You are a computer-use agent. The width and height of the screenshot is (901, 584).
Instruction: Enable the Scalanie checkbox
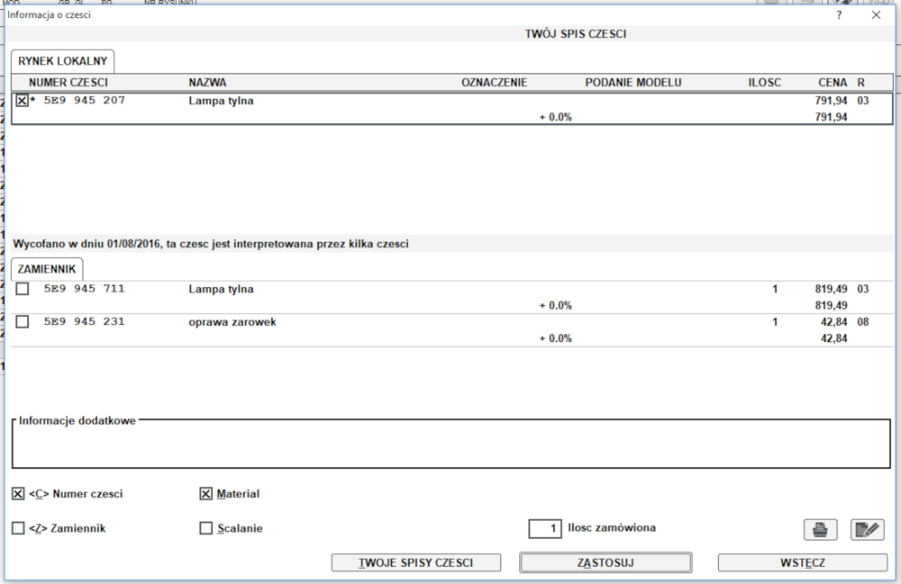tap(205, 528)
